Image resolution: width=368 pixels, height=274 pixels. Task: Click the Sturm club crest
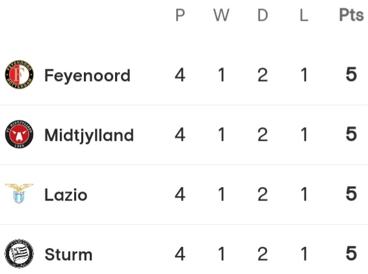(20, 254)
